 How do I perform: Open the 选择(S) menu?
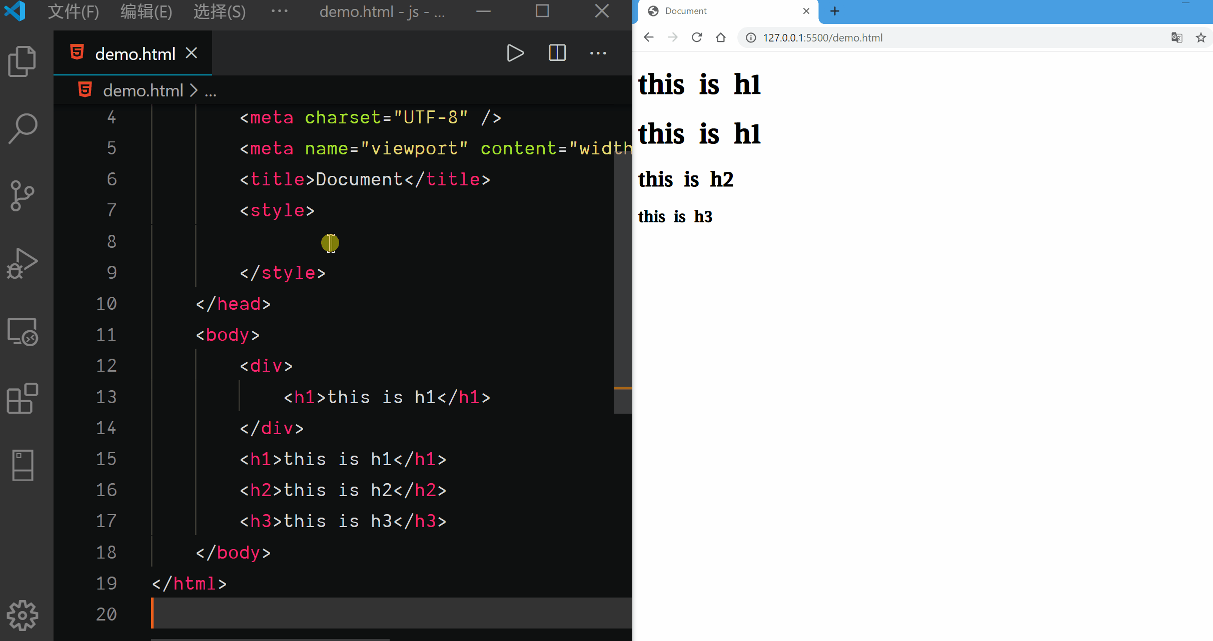pos(219,11)
